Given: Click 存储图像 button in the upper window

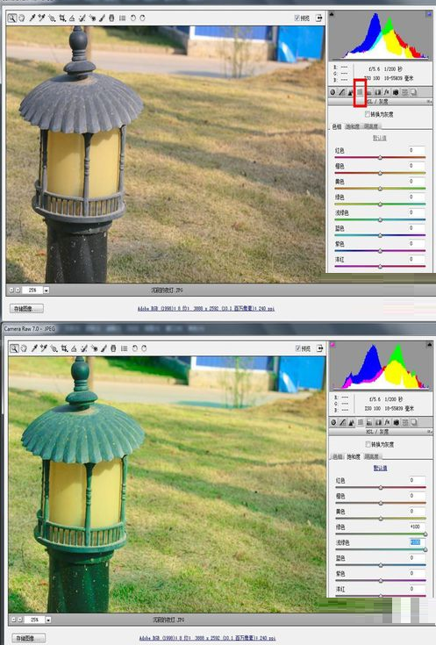Looking at the screenshot, I should point(26,308).
